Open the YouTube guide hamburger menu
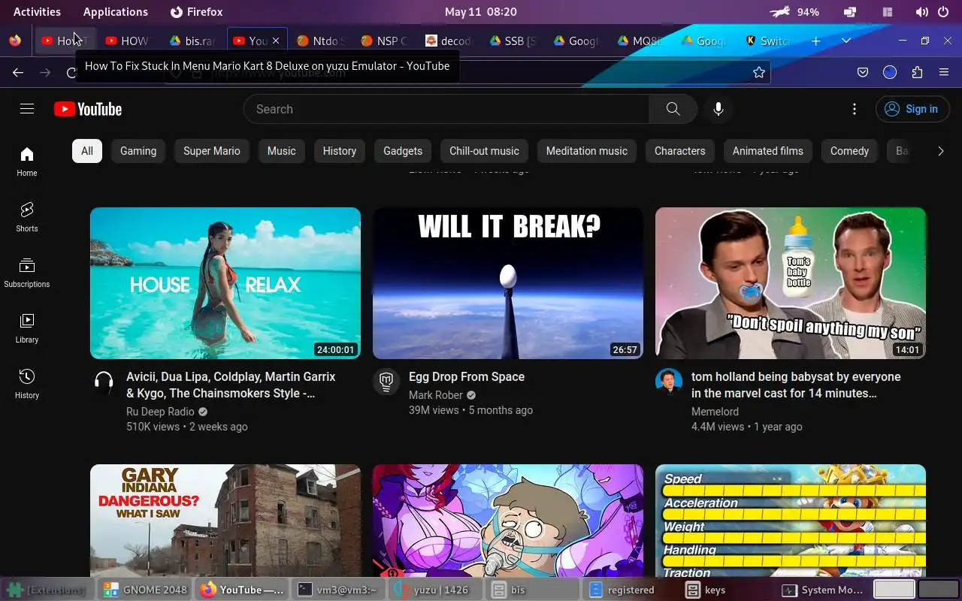 point(27,109)
